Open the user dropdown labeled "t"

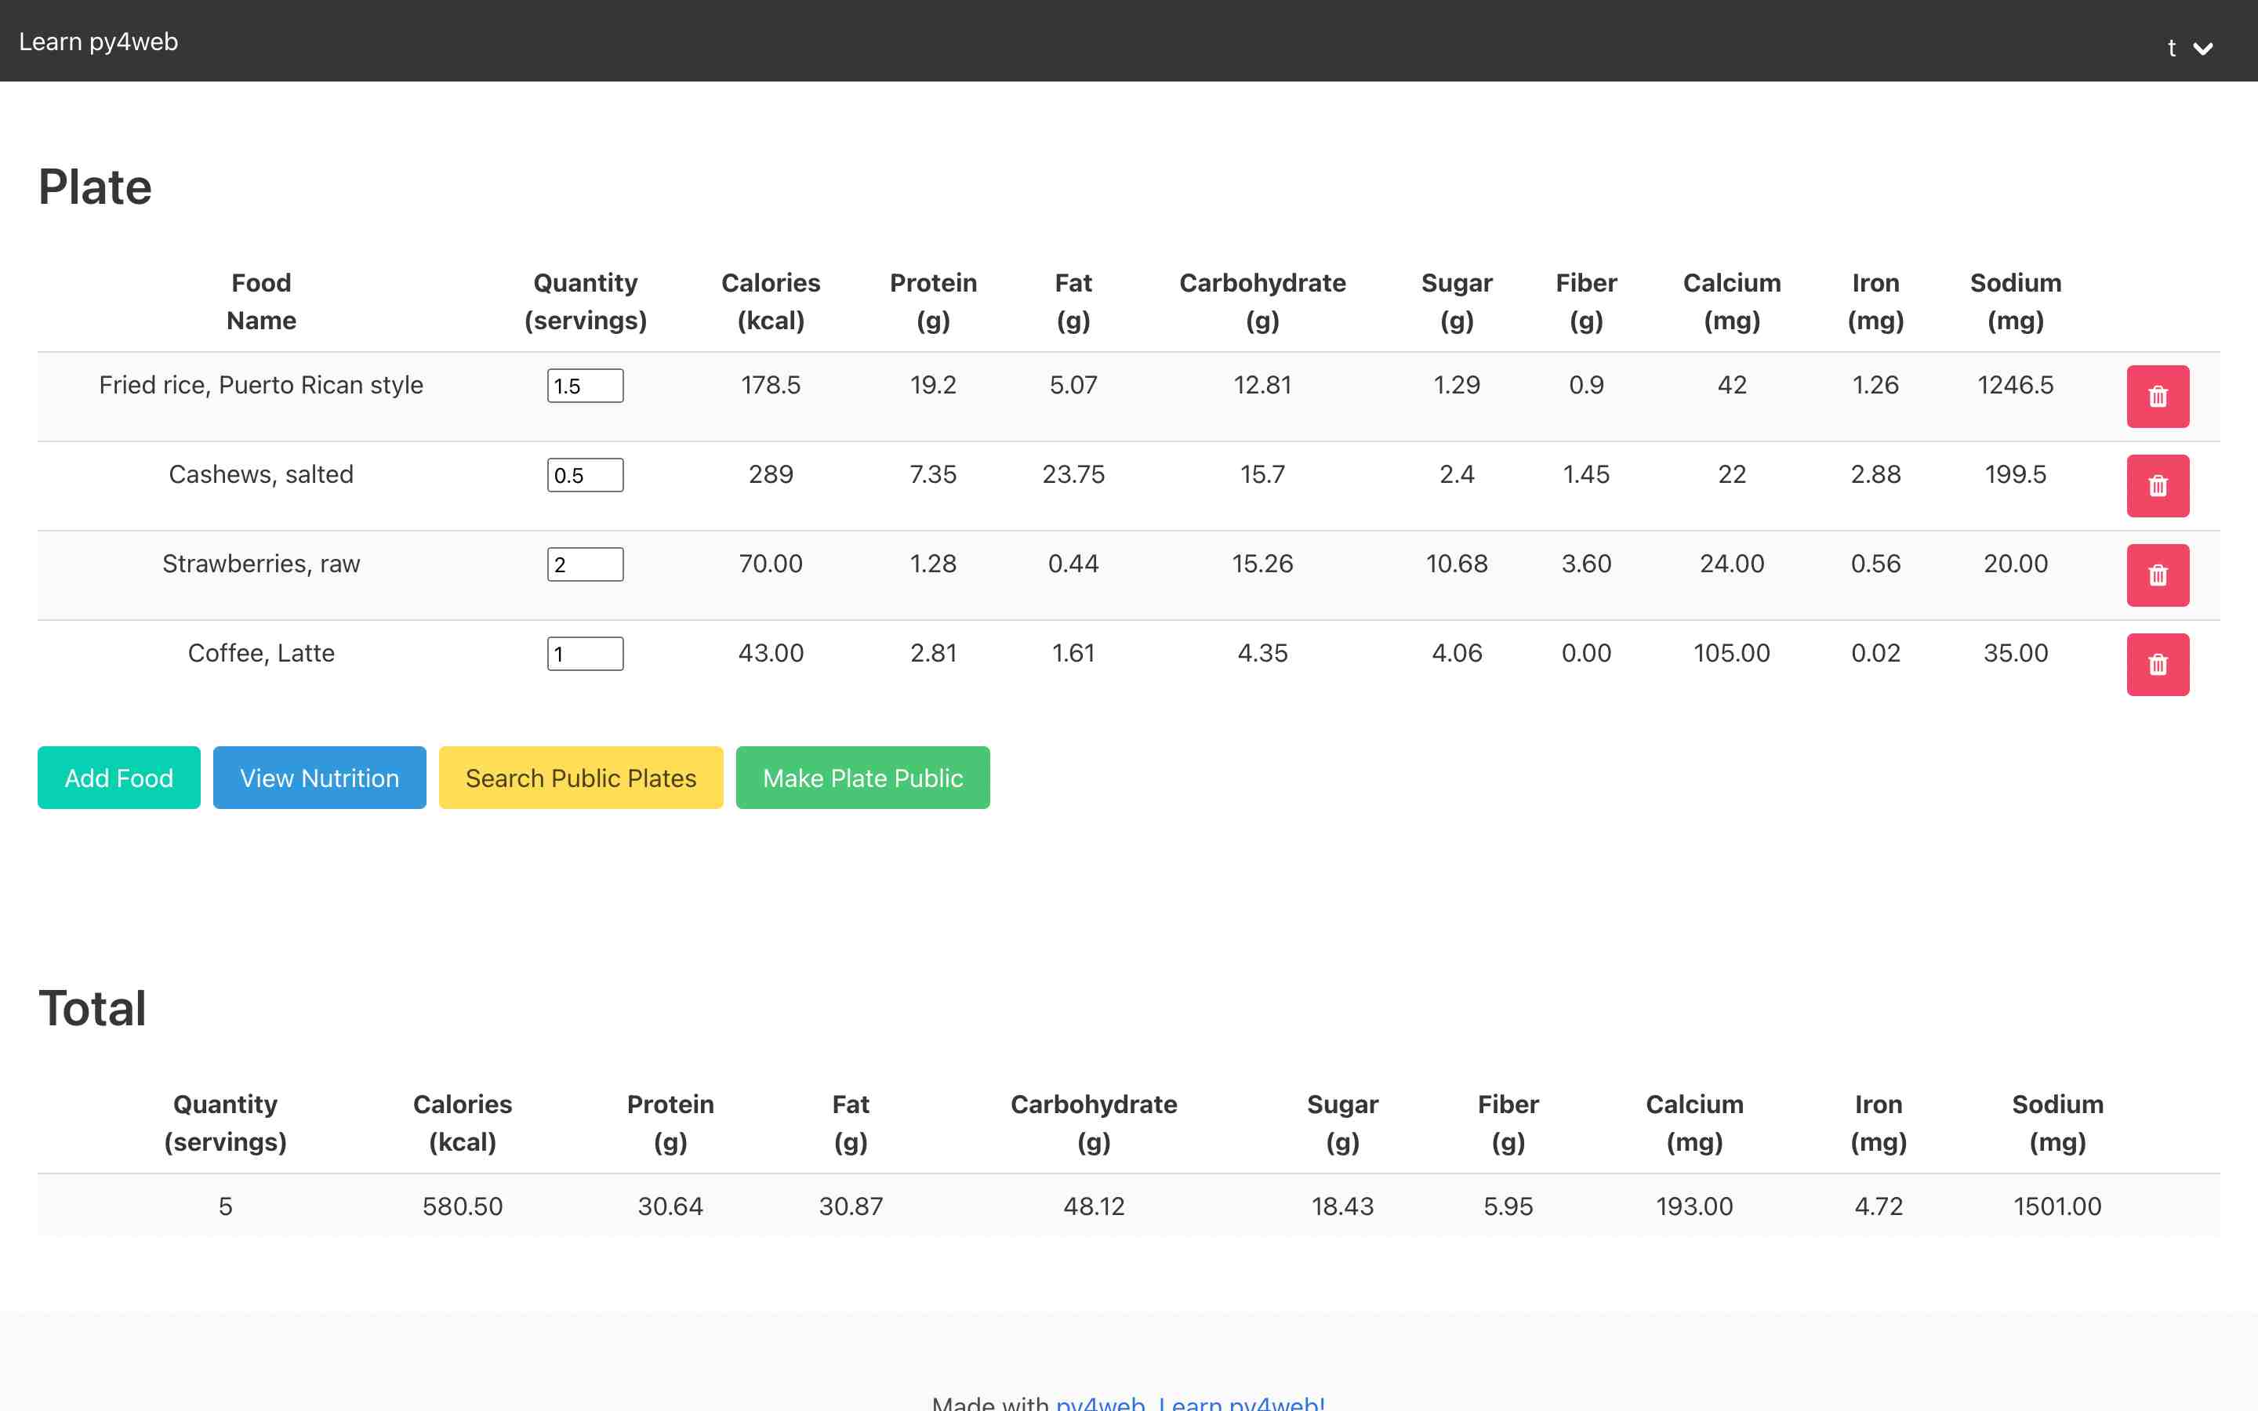pos(2171,48)
